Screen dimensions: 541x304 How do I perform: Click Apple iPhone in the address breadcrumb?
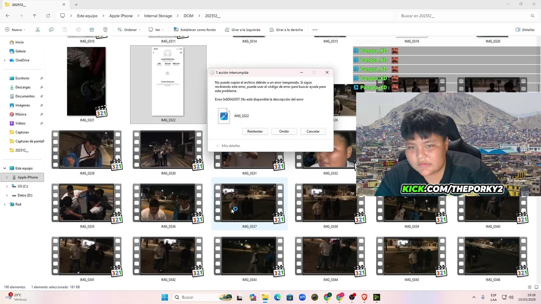(x=121, y=16)
